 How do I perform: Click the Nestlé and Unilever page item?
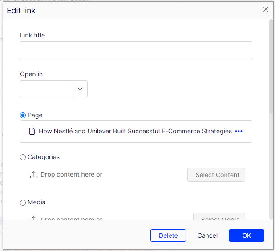pos(135,131)
